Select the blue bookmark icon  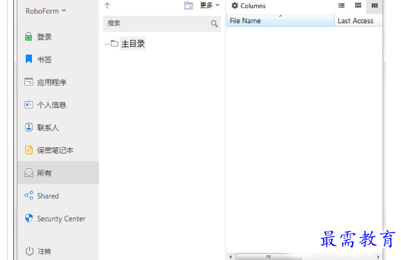click(x=29, y=59)
